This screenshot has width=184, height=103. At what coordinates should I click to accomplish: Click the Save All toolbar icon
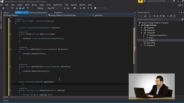(23, 8)
